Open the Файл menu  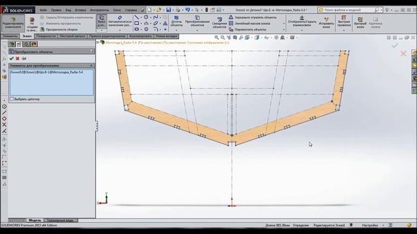(x=43, y=10)
